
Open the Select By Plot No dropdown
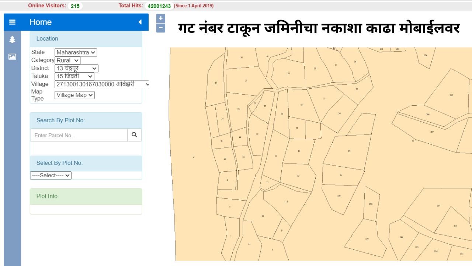pyautogui.click(x=51, y=175)
